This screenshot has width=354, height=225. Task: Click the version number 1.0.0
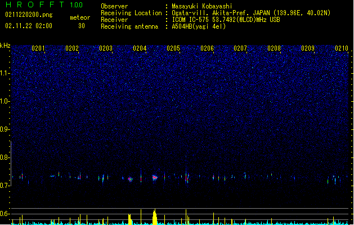point(77,5)
